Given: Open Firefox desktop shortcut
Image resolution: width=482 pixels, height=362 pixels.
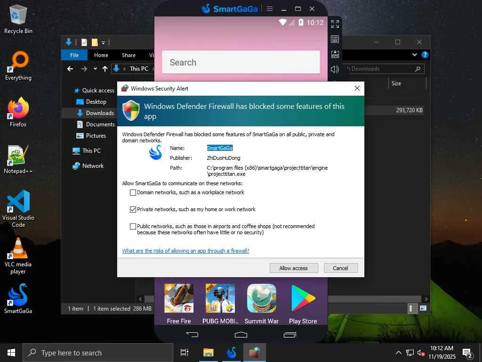Looking at the screenshot, I should point(18,112).
